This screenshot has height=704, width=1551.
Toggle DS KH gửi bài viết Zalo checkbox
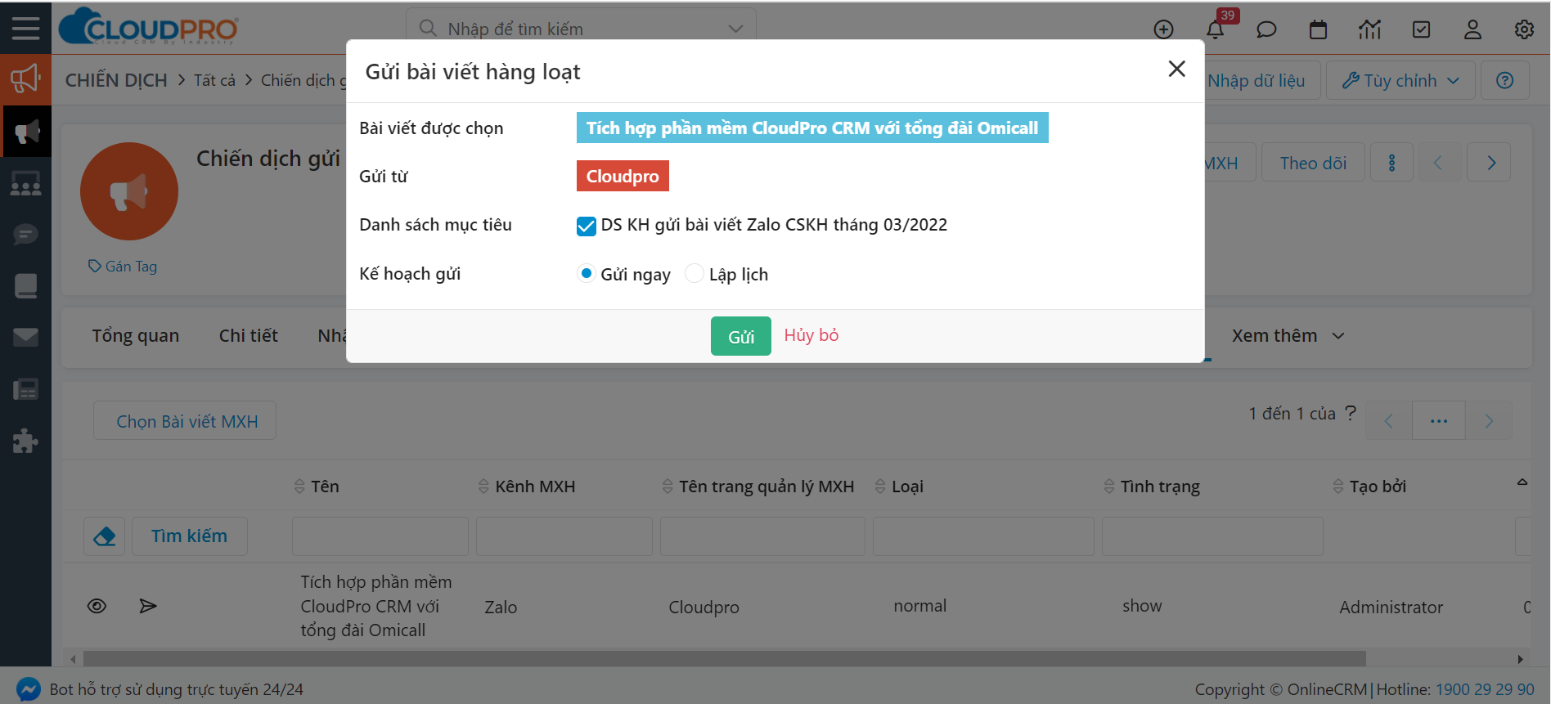click(x=586, y=226)
